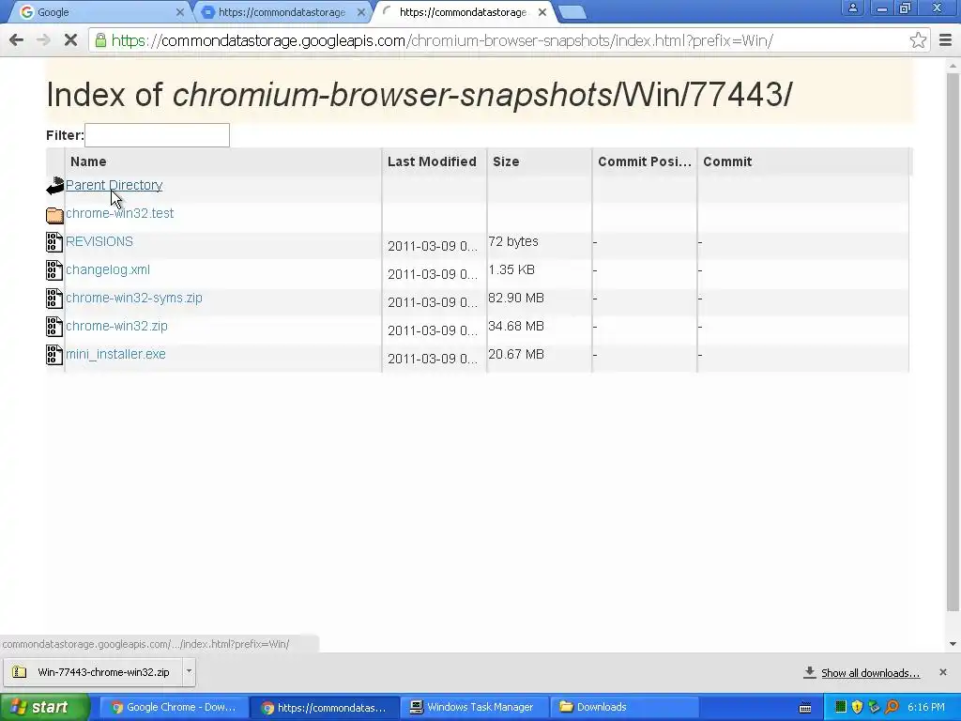Switch to https://commondatas... taskbar button
The width and height of the screenshot is (961, 721).
coord(324,707)
